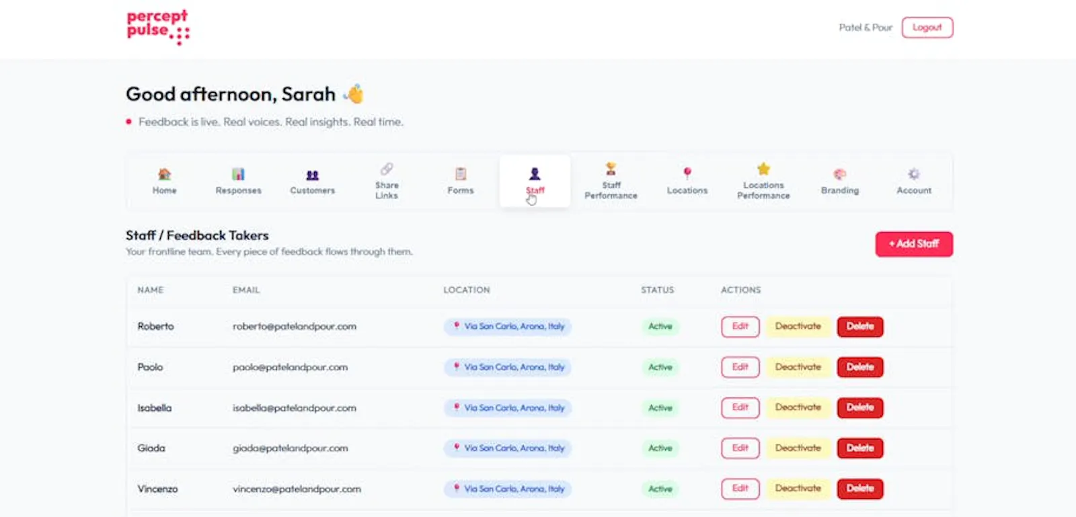
Task: Click Paolo's location tag Via San Carlo
Action: tap(508, 367)
